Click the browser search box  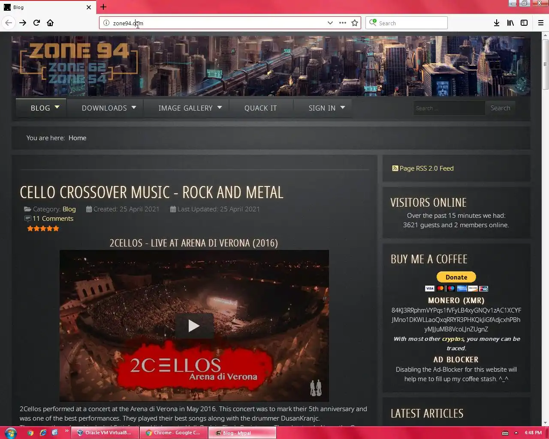tap(407, 23)
